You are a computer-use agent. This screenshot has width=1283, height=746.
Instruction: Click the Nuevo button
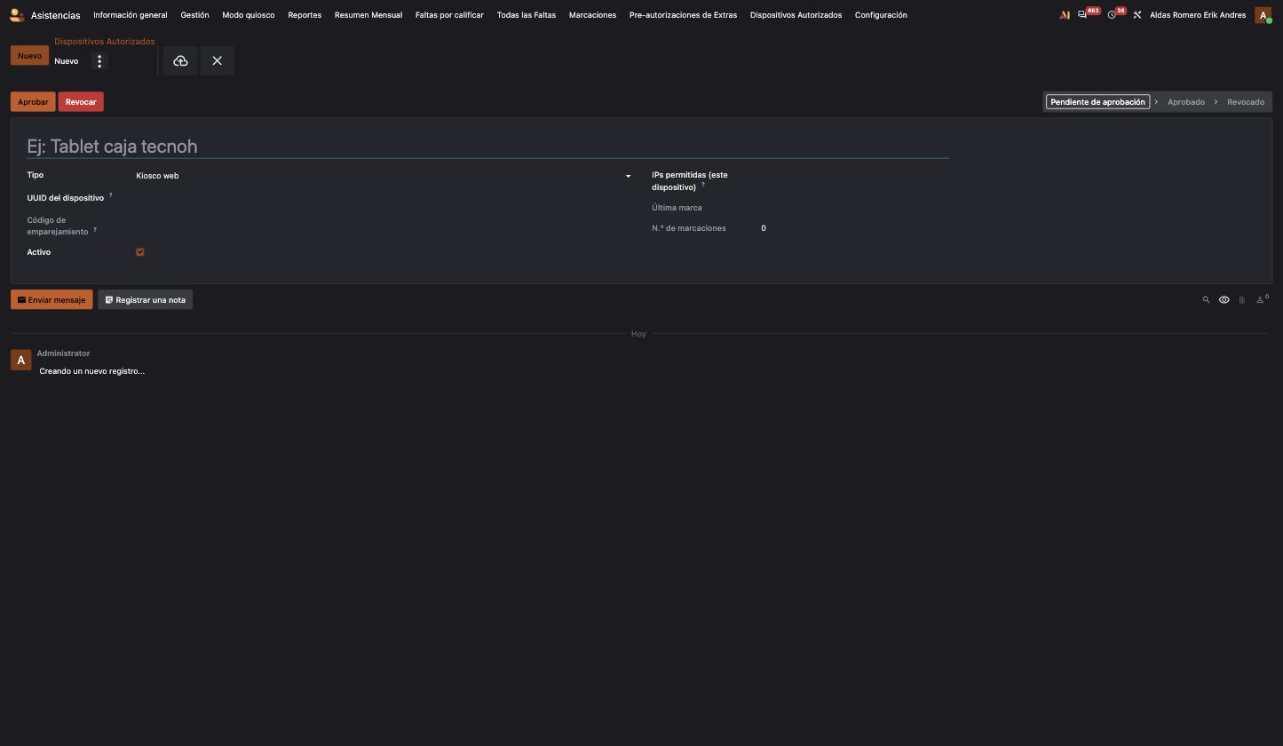tap(29, 56)
